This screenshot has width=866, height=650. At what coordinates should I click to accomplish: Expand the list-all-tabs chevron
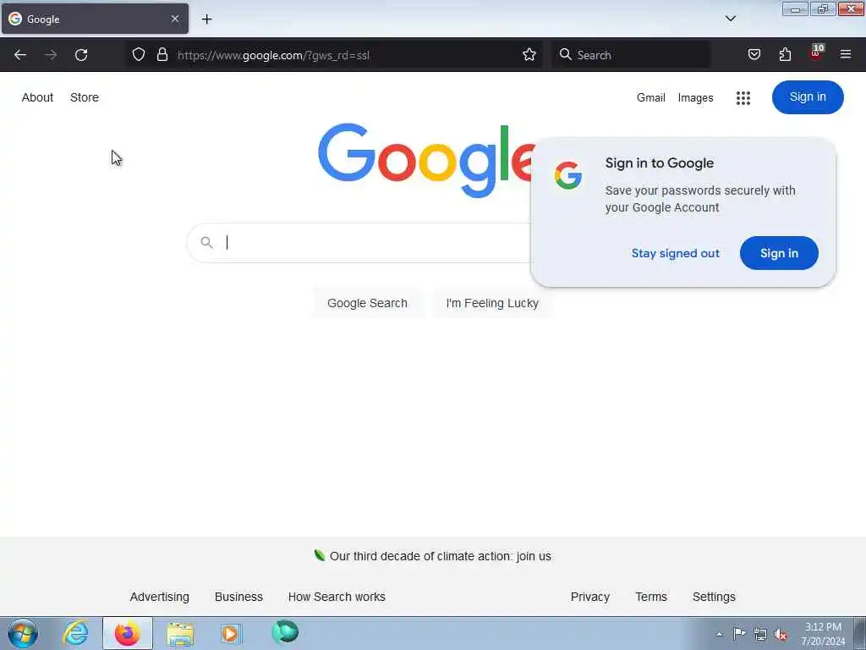click(x=731, y=19)
